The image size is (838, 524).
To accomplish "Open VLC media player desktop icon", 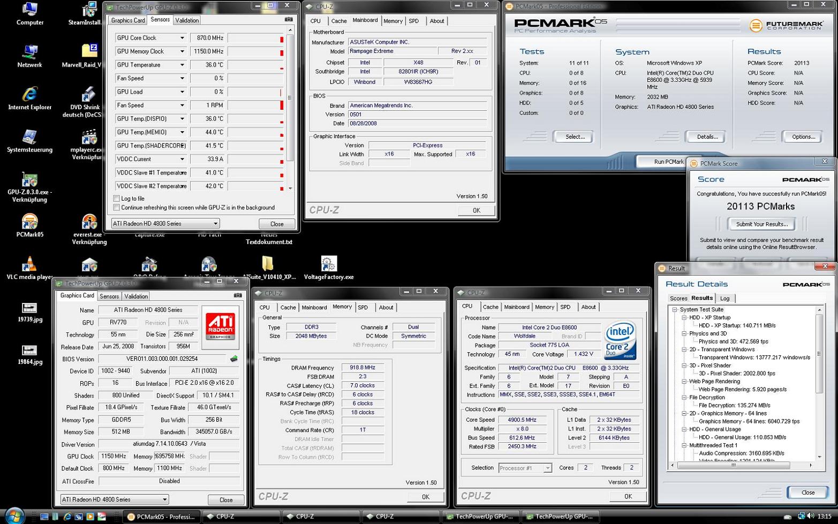I will (x=29, y=268).
